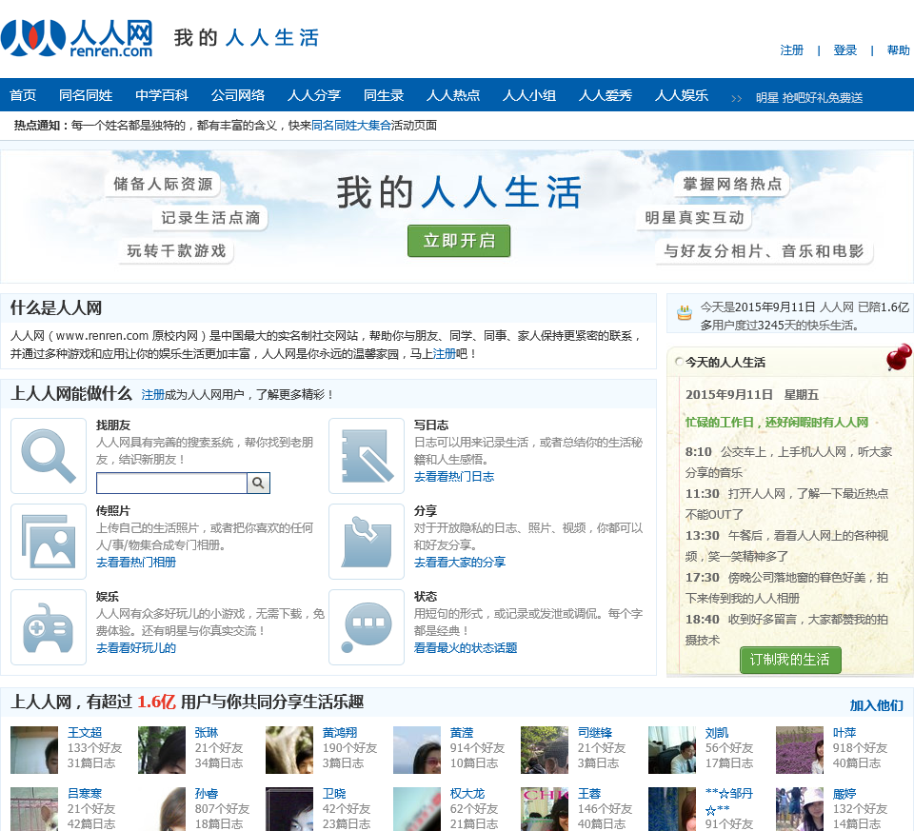
Task: Open 去看看热门相册 link
Action: (x=136, y=563)
